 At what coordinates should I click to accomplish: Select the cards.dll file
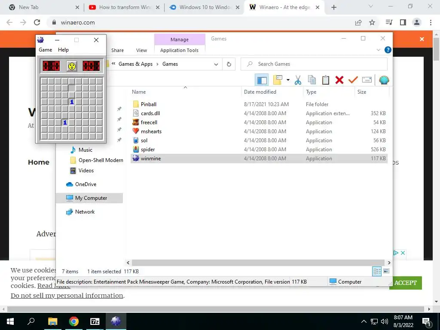[150, 113]
